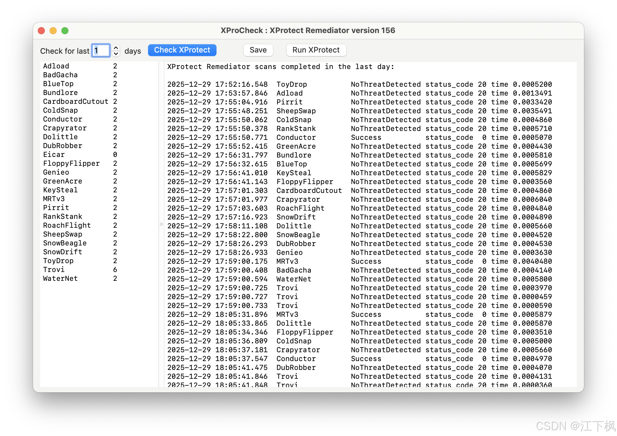617x436 pixels.
Task: Decrement days with stepper down arrow
Action: [116, 54]
